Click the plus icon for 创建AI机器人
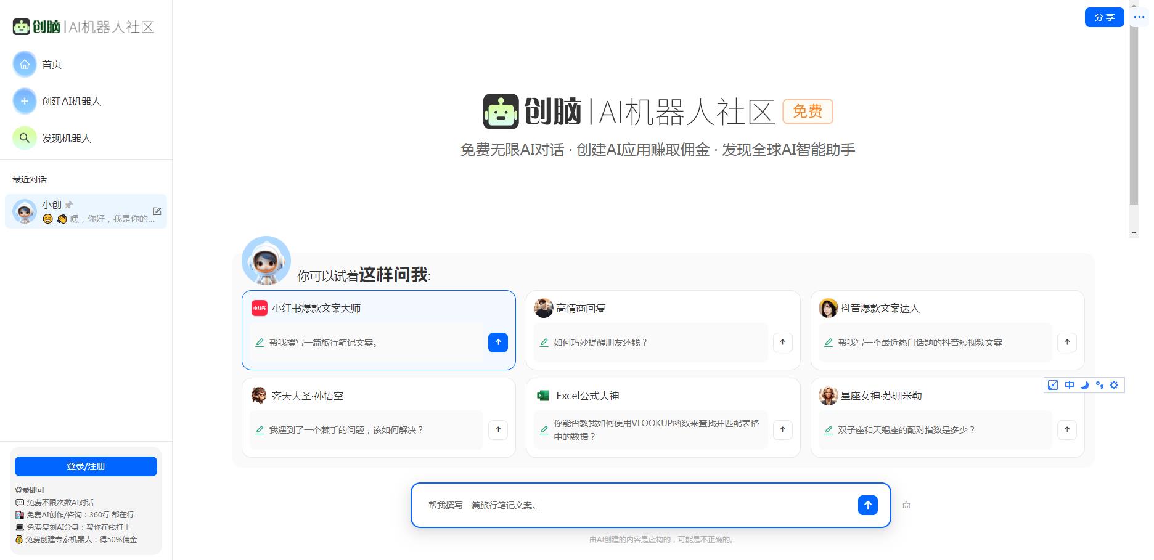The image size is (1154, 560). point(24,100)
